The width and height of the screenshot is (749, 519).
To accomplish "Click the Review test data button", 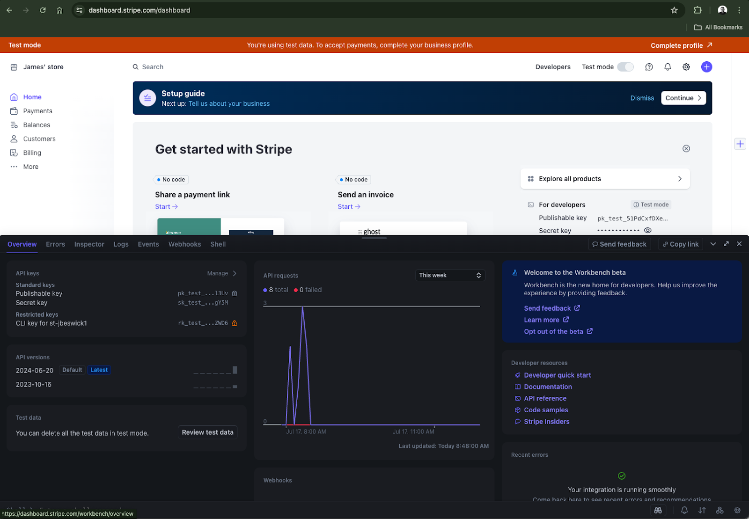I will [x=207, y=432].
